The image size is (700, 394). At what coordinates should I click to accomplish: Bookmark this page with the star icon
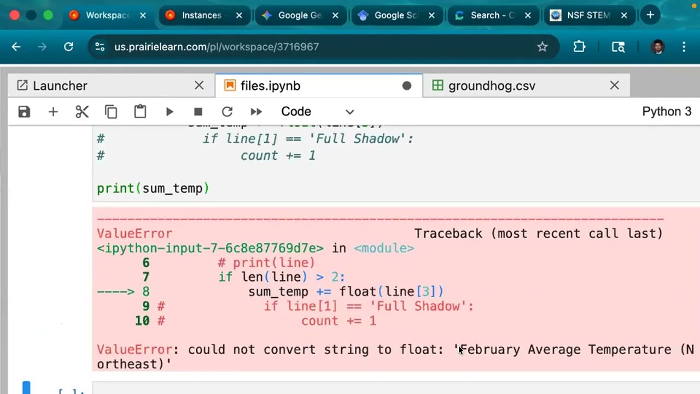click(542, 47)
